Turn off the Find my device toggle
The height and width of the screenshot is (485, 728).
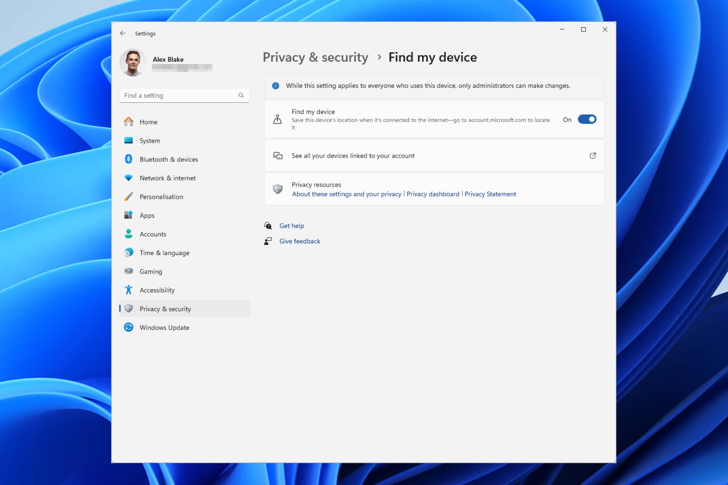[587, 119]
